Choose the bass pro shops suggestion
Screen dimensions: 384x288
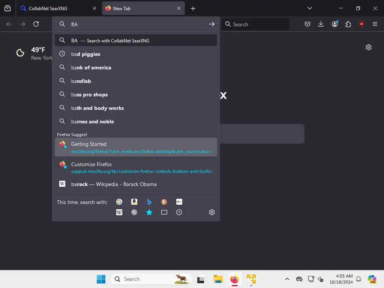136,94
